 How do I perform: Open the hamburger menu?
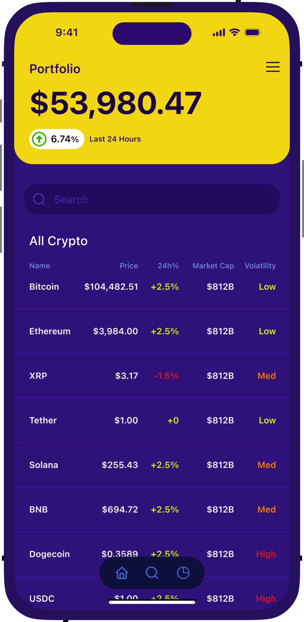tap(273, 67)
